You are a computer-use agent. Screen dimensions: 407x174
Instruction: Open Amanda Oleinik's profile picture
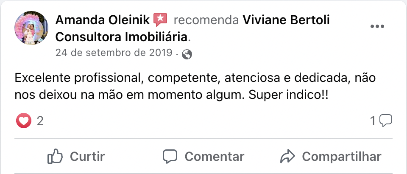32,28
